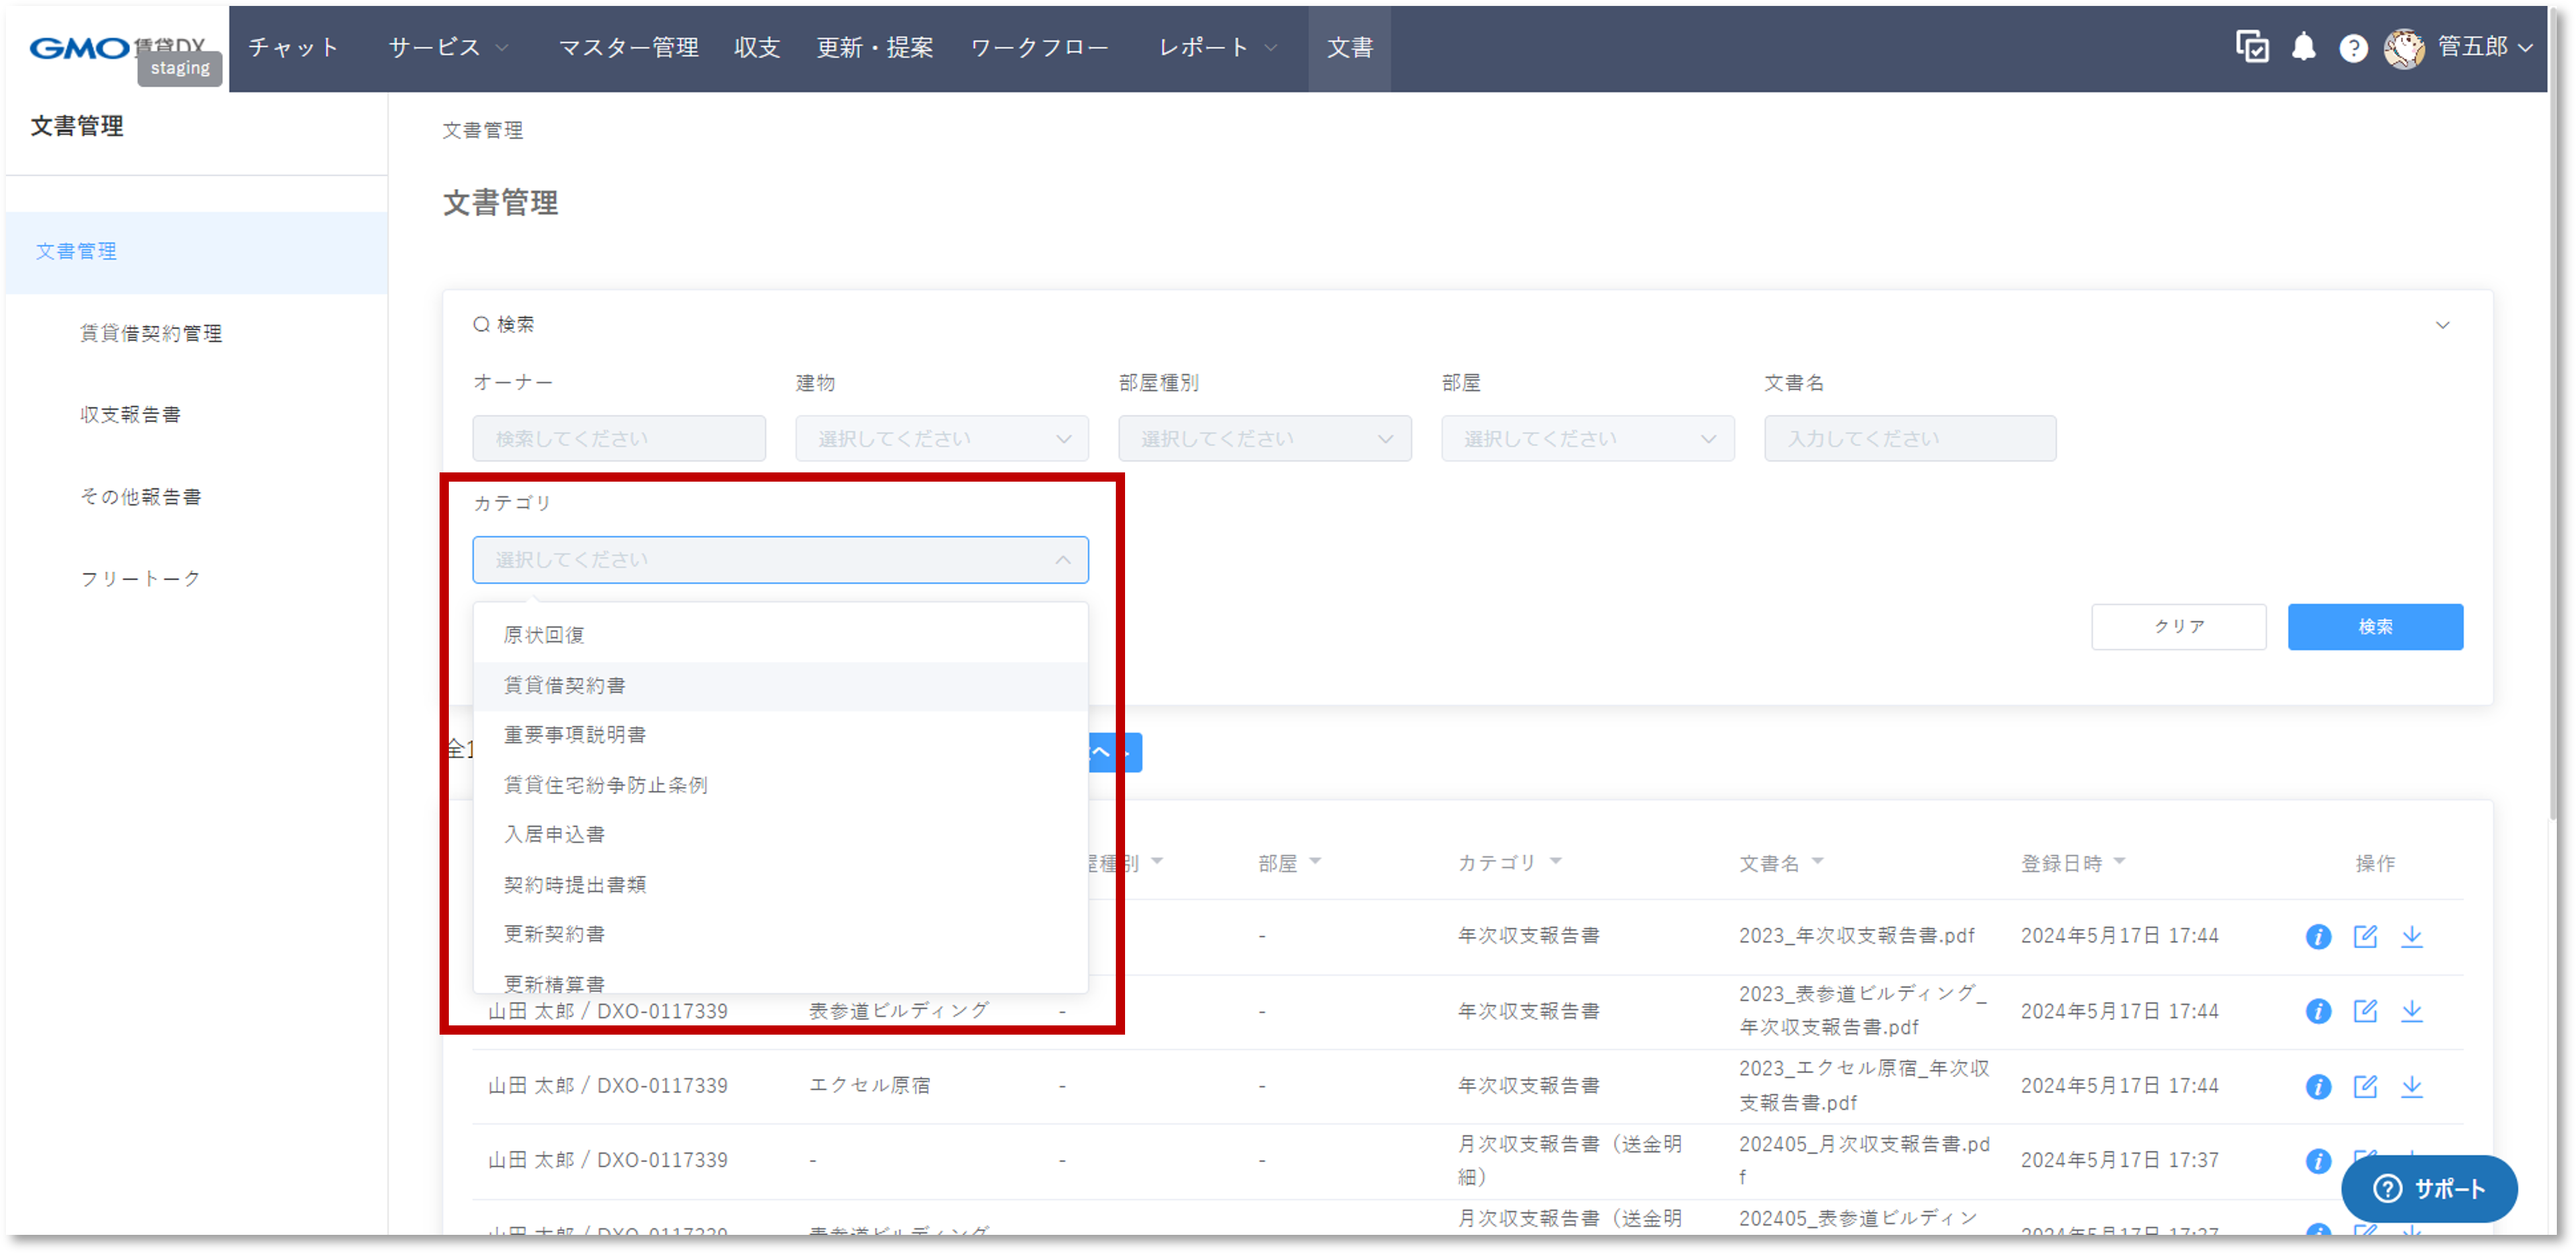Click the help question mark icon
This screenshot has height=1254, width=2576.
2354,48
